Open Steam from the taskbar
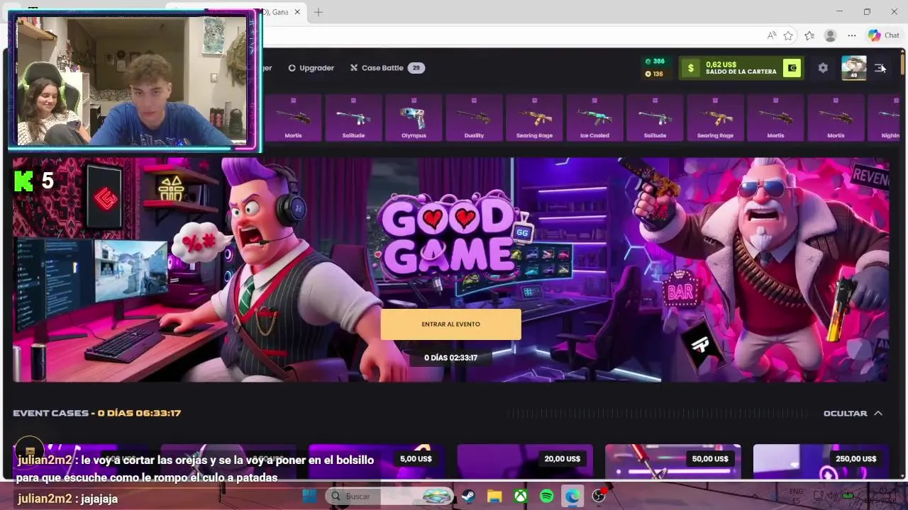 (x=468, y=497)
